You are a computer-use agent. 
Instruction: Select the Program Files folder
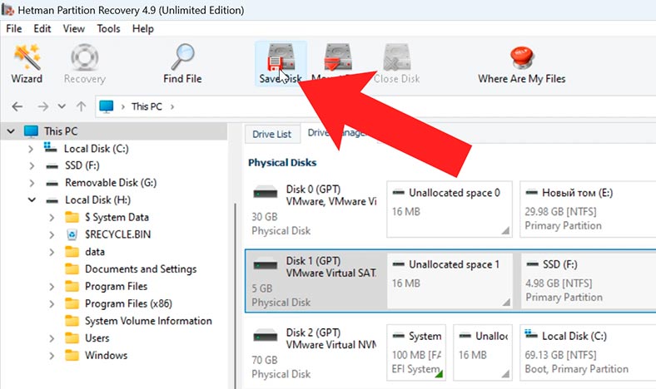tap(116, 286)
